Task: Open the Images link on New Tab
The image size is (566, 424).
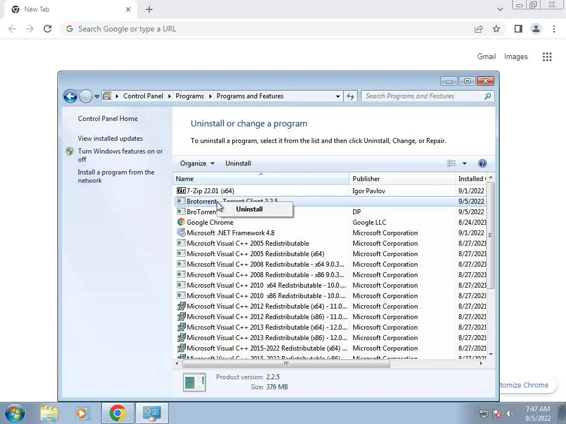Action: click(516, 57)
